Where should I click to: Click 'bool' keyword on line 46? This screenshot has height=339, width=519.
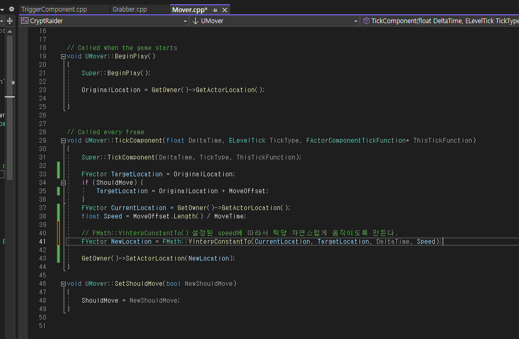[174, 283]
